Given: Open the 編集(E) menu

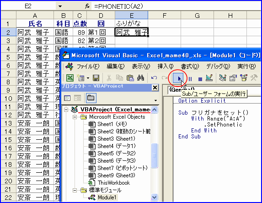Looking at the screenshot, I should 116,66.
